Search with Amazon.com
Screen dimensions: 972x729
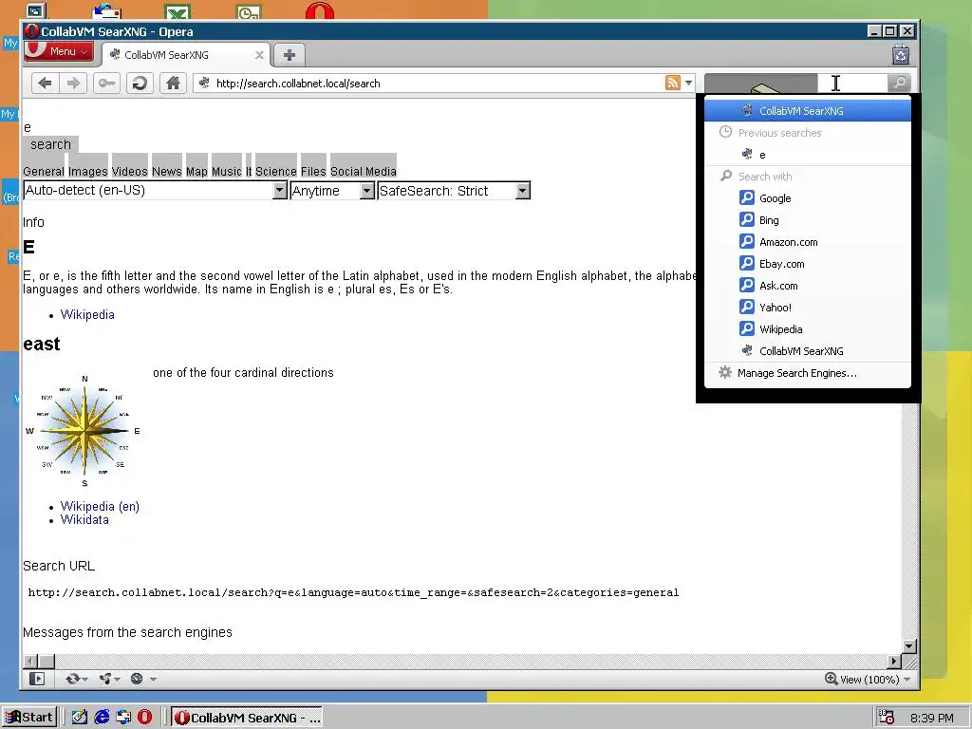tap(808, 242)
